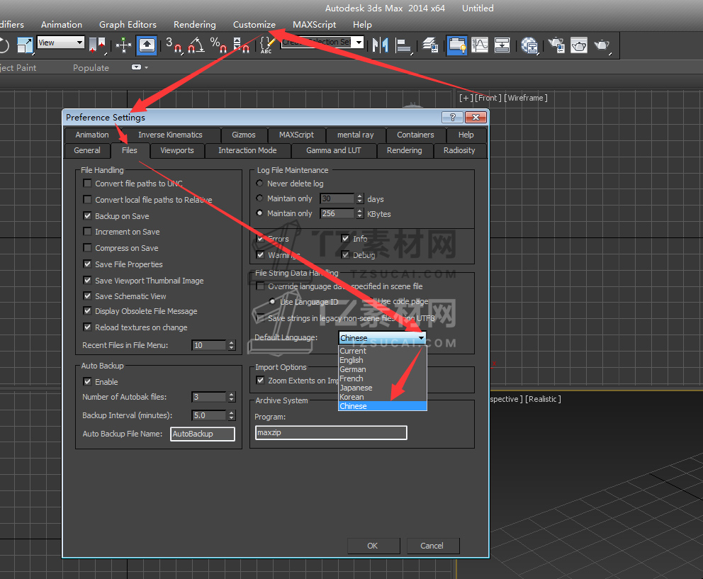Switch to the Inverse Kinematics tab
The height and width of the screenshot is (579, 703).
170,135
